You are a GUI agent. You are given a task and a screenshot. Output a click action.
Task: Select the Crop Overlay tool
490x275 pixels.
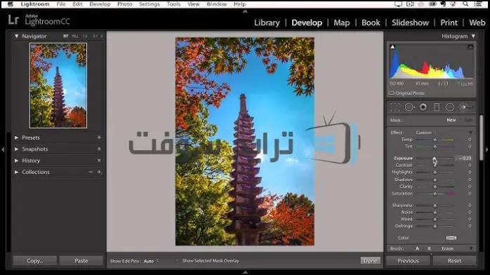tap(395, 107)
